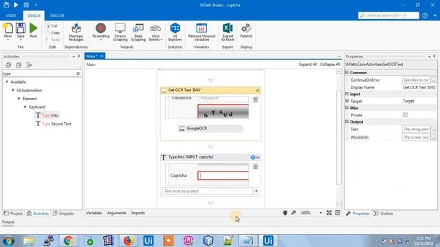Click the fit to screen icon
Image resolution: width=440 pixels, height=247 pixels.
point(329,213)
